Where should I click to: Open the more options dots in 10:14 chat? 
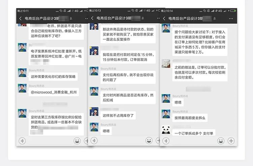(x=231, y=19)
